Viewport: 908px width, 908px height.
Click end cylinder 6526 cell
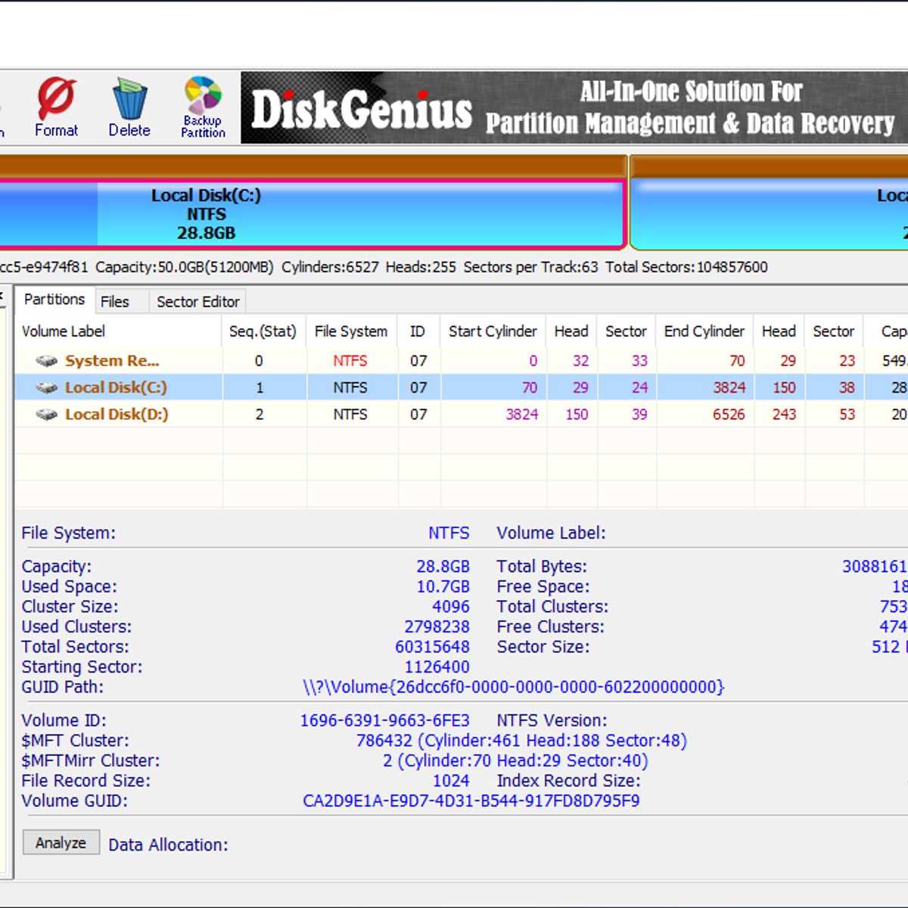(729, 415)
